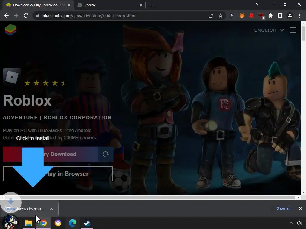Open Google Chrome from the taskbar
The image size is (306, 229).
pyautogui.click(x=43, y=223)
